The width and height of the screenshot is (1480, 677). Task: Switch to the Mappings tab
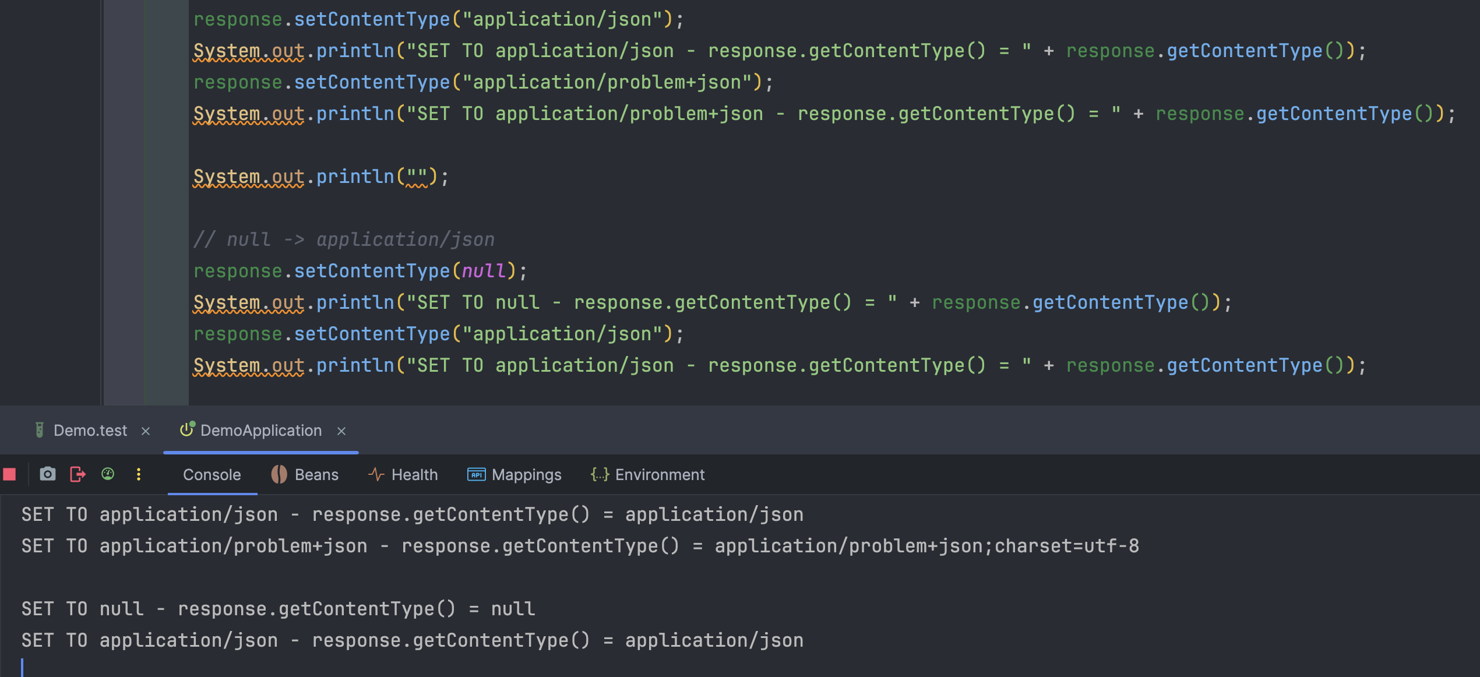tap(526, 475)
